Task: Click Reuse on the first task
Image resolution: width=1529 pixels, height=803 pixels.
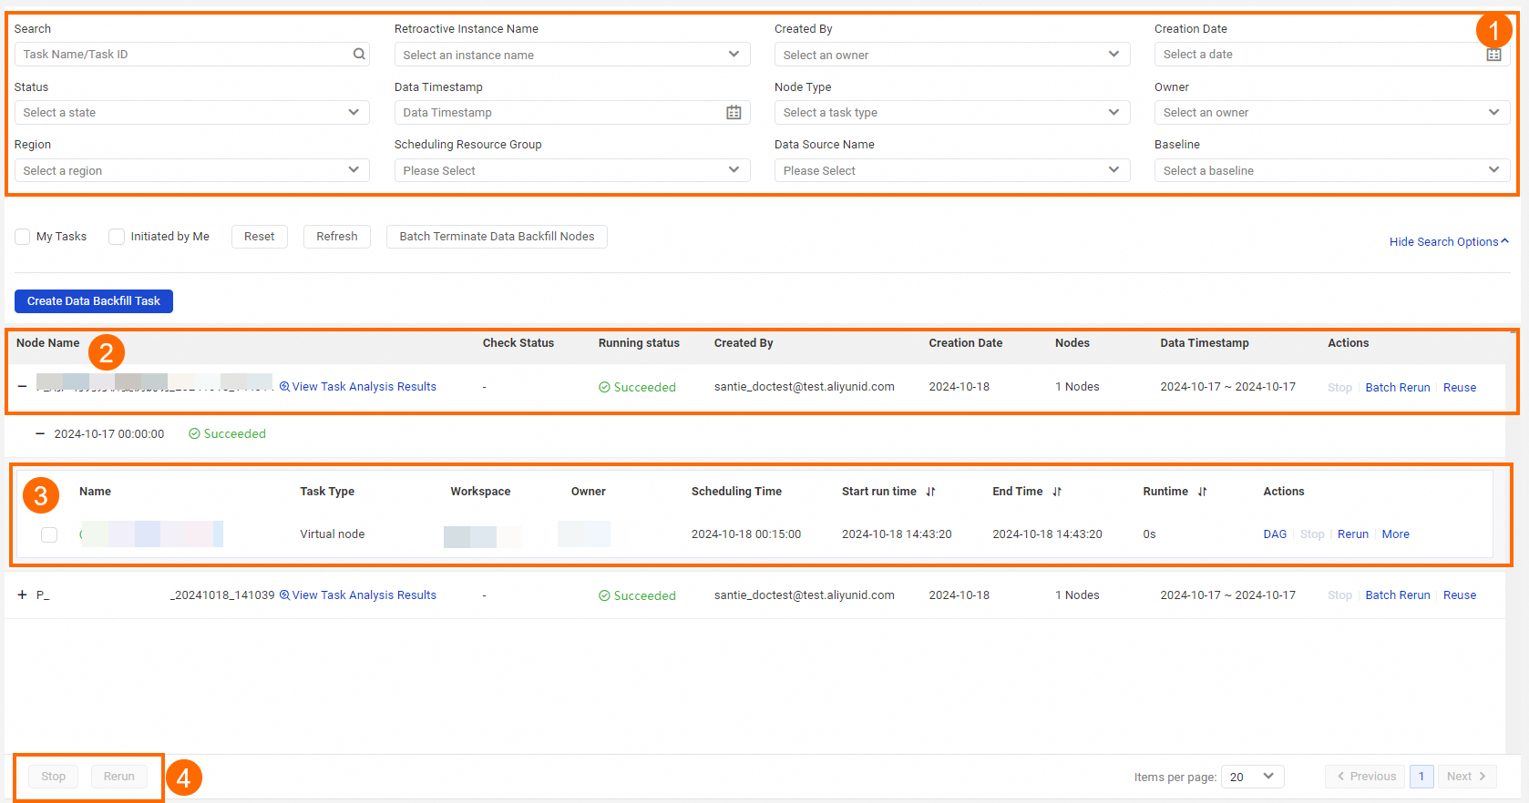Action: pyautogui.click(x=1460, y=388)
